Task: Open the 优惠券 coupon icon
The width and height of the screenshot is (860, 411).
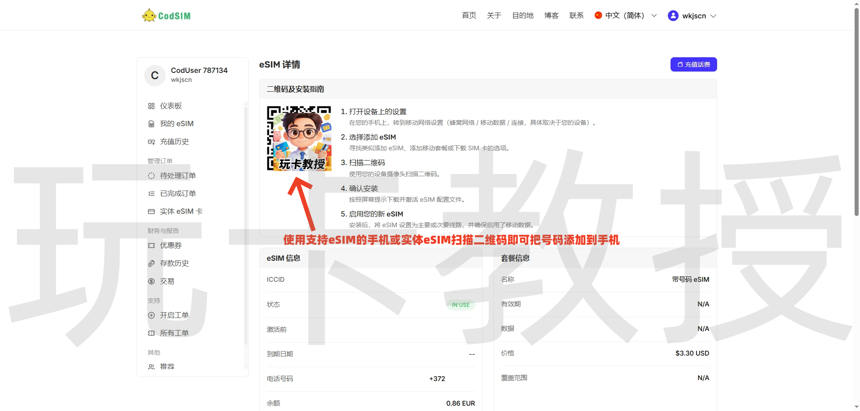Action: point(151,246)
